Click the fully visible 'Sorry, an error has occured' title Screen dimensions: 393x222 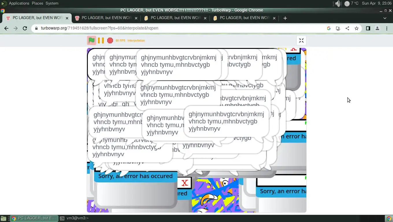point(135,176)
